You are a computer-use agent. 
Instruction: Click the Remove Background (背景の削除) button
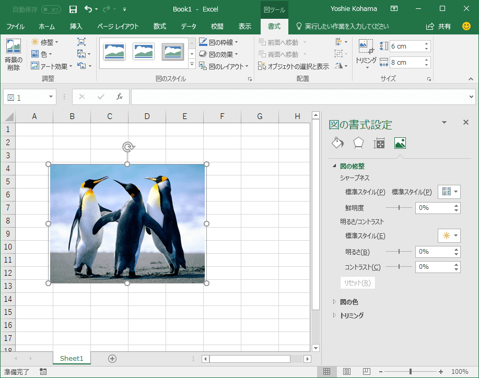(x=14, y=55)
